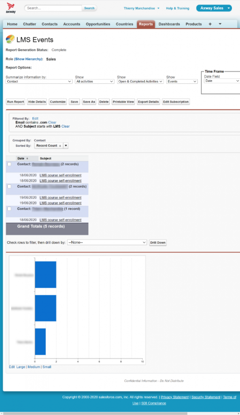This screenshot has width=240, height=415.
Task: Check the first contact row checkbox
Action: coord(9,164)
